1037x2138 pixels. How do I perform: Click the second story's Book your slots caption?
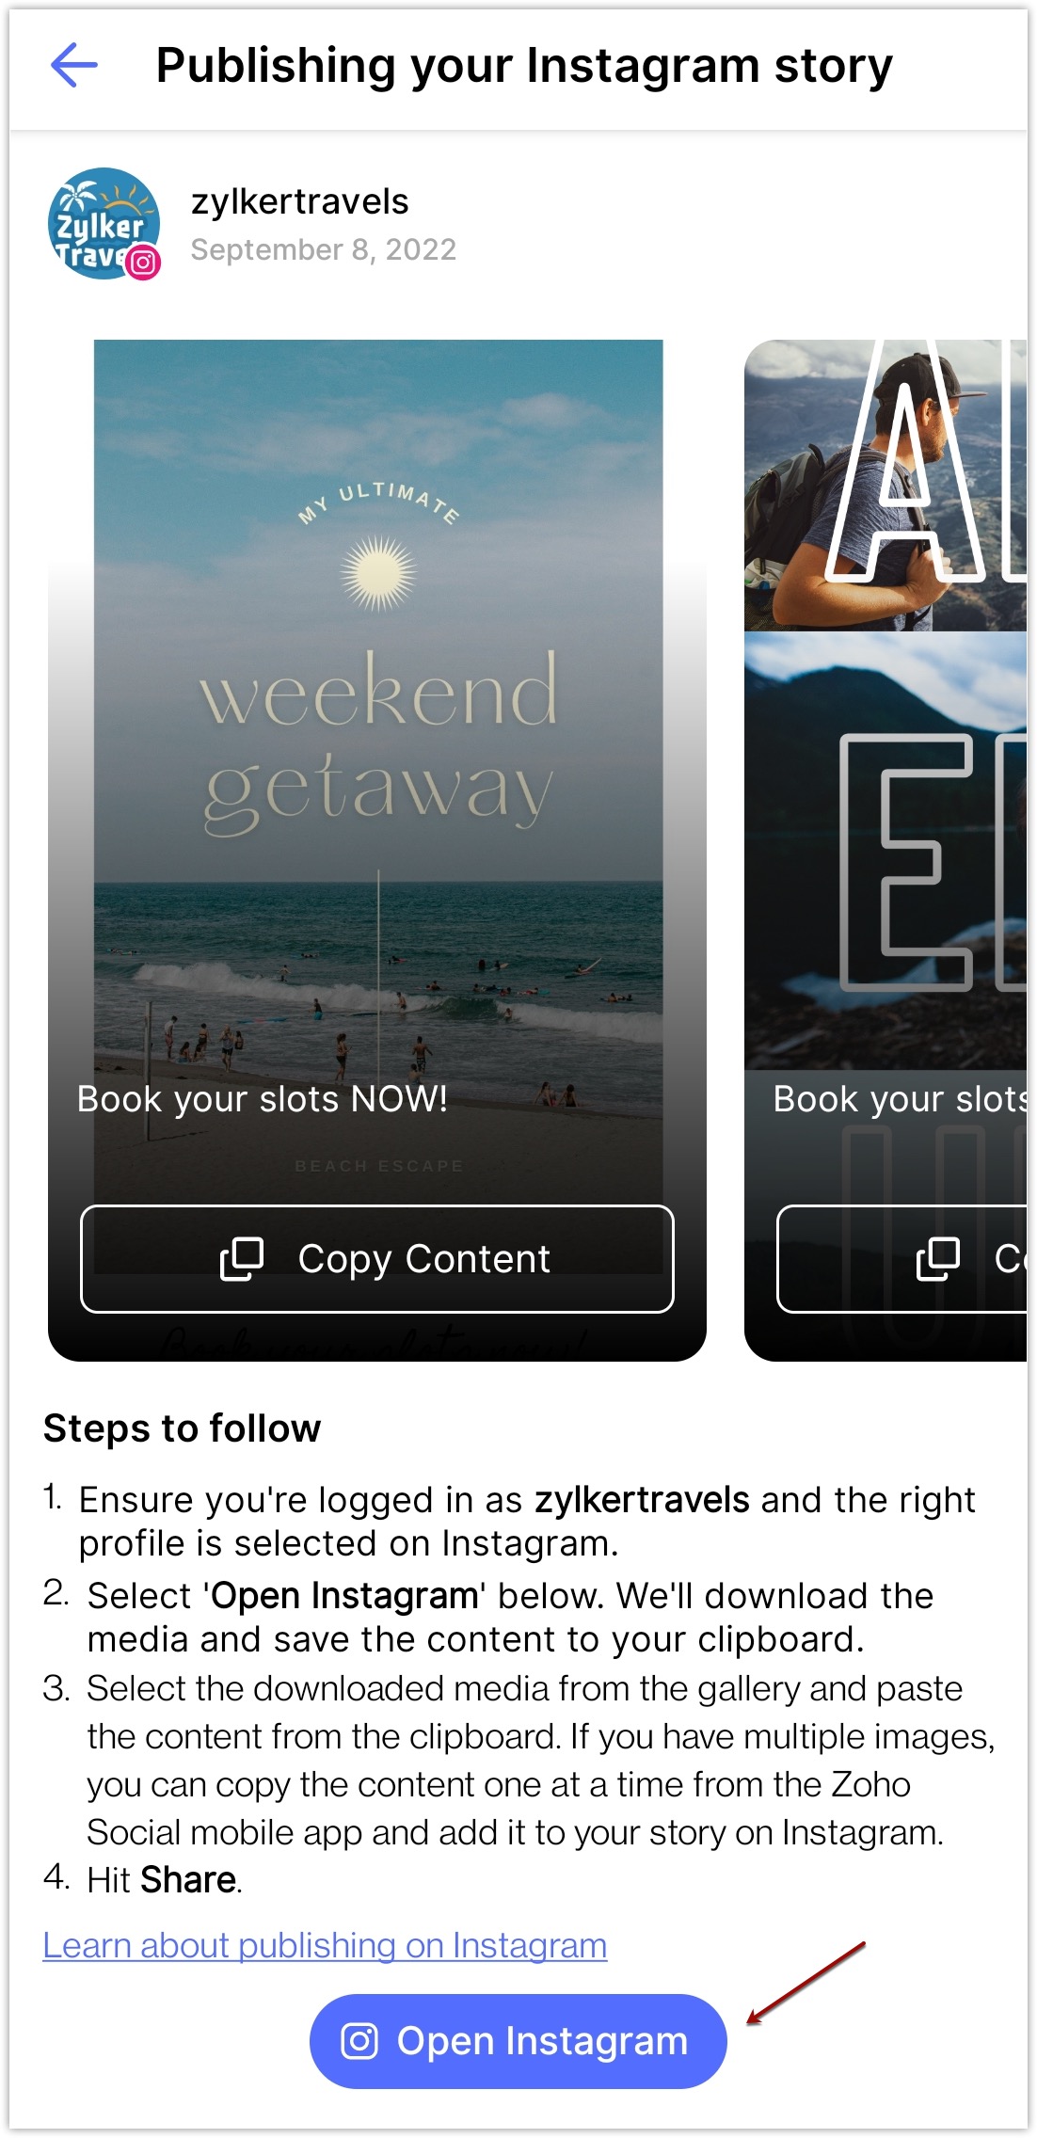(x=900, y=1099)
